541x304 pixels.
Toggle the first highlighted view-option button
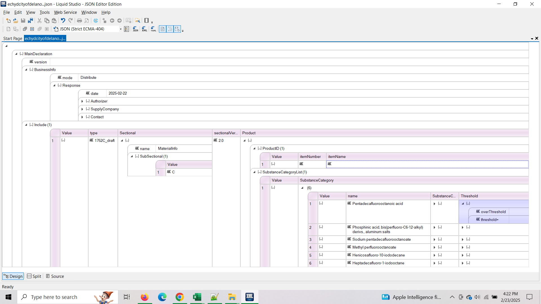click(163, 29)
